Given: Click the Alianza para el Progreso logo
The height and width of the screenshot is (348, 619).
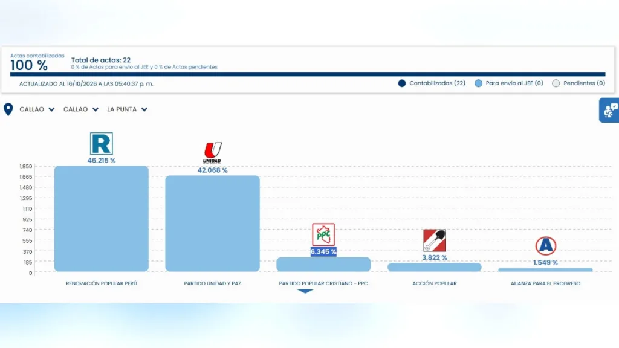Looking at the screenshot, I should [546, 245].
